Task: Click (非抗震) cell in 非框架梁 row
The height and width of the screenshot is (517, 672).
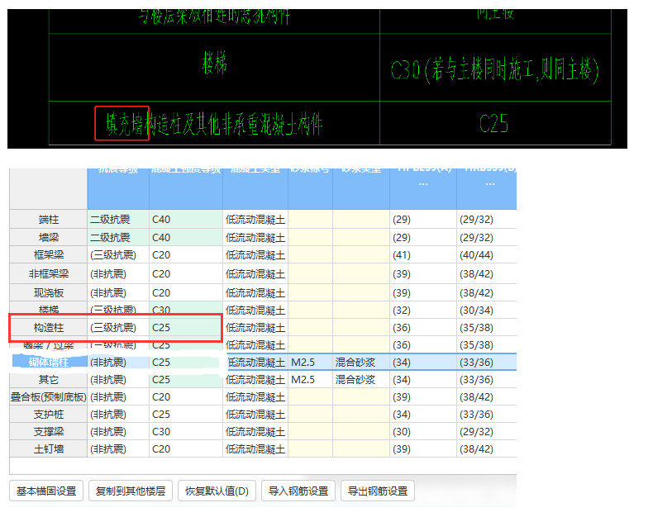Action: click(118, 273)
